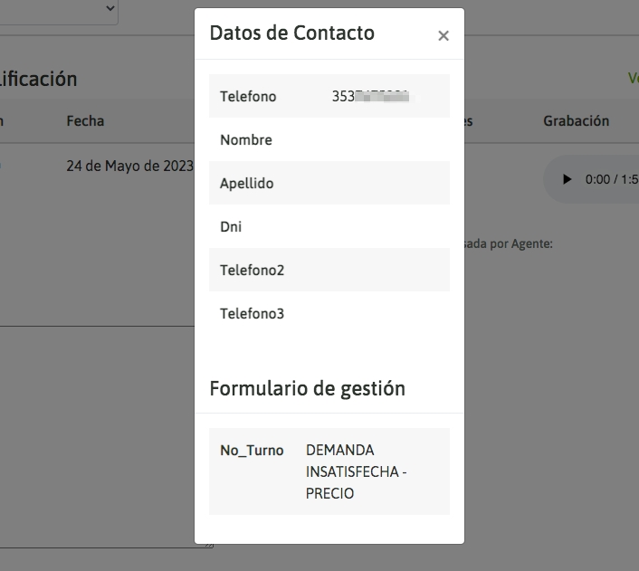
Task: Play the call recording audio
Action: 567,179
